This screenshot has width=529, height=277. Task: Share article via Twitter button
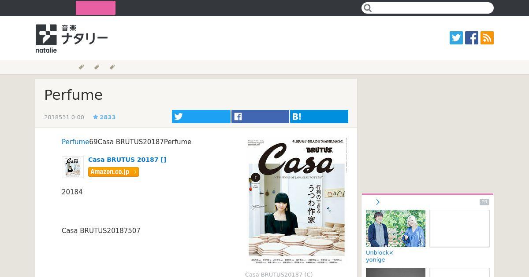tap(201, 117)
